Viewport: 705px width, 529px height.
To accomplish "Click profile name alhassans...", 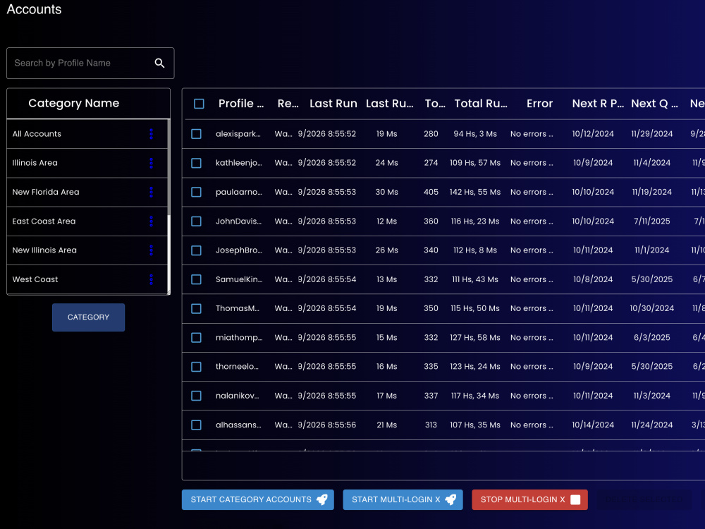I will 238,425.
